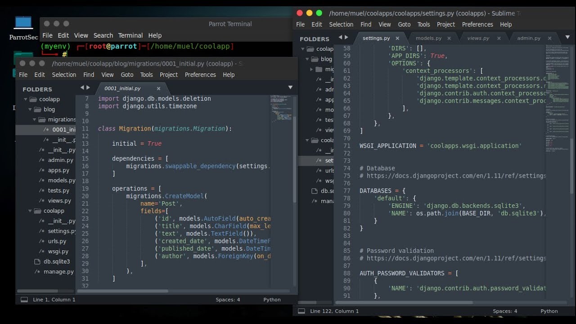
Task: Open Selection menu in coolapp window
Action: [64, 75]
